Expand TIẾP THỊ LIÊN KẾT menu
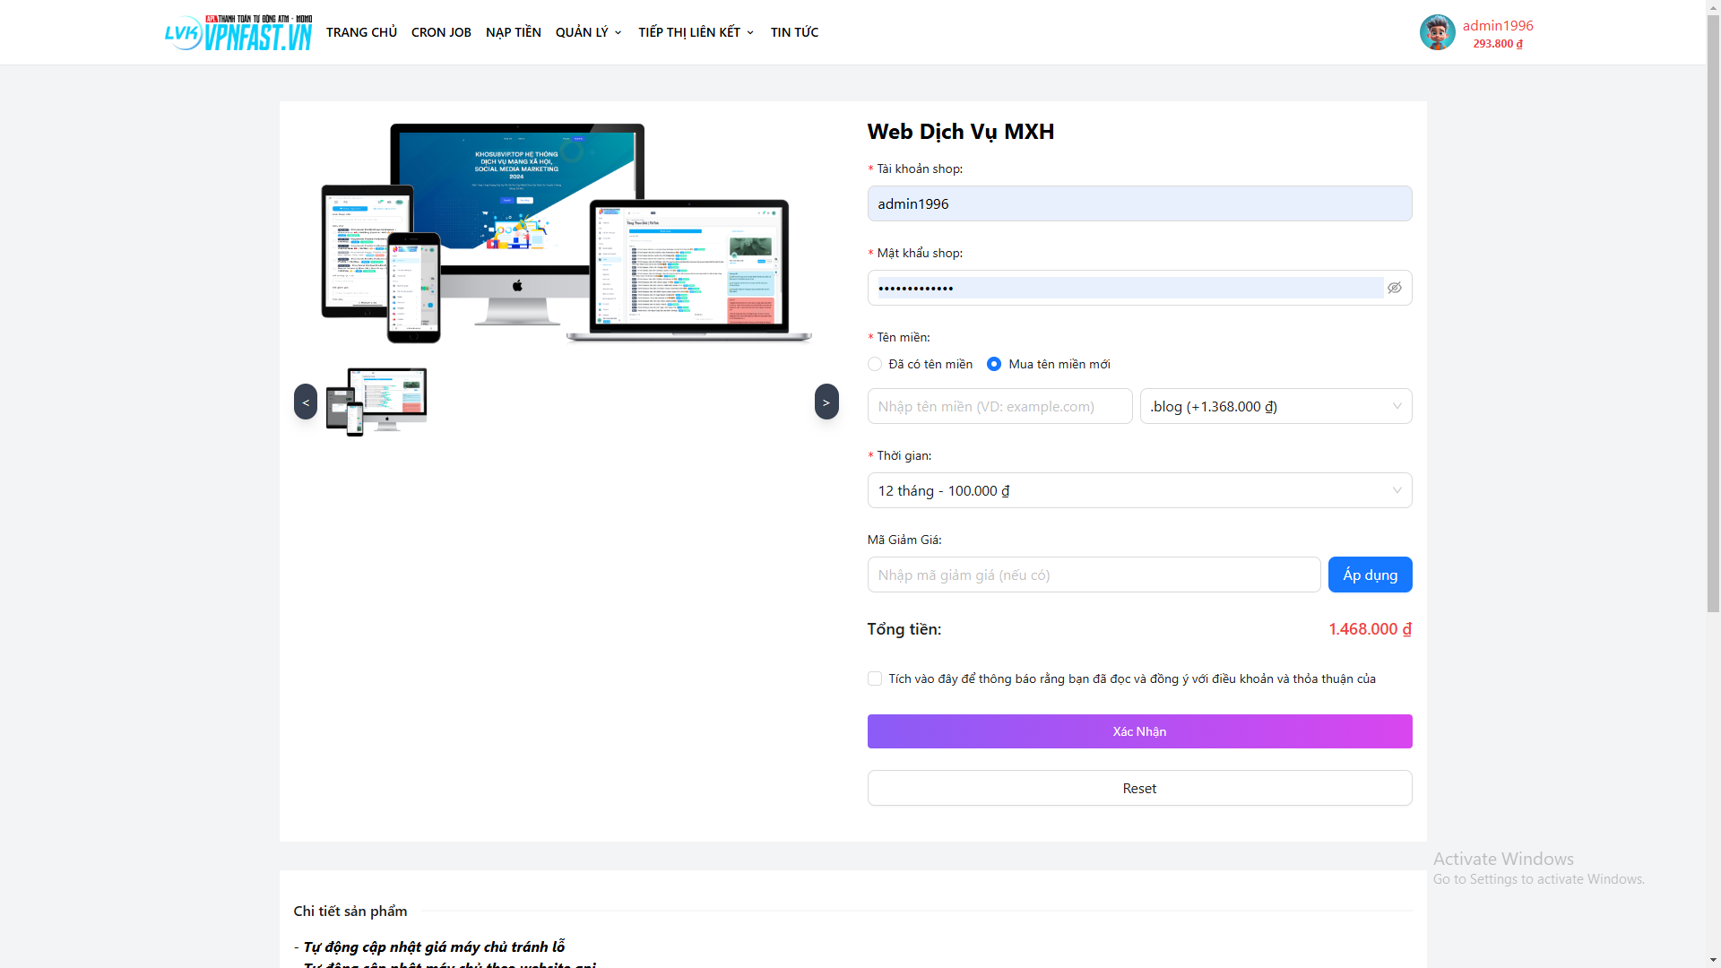This screenshot has height=968, width=1721. (x=696, y=32)
